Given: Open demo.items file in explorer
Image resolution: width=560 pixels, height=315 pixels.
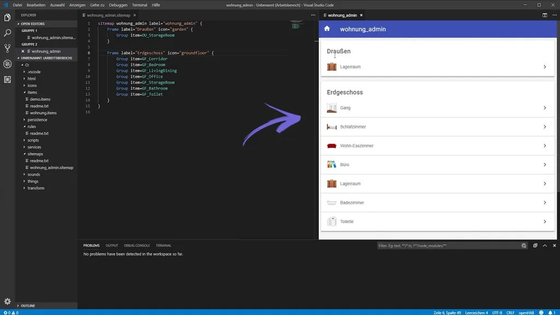Looking at the screenshot, I should tap(39, 100).
